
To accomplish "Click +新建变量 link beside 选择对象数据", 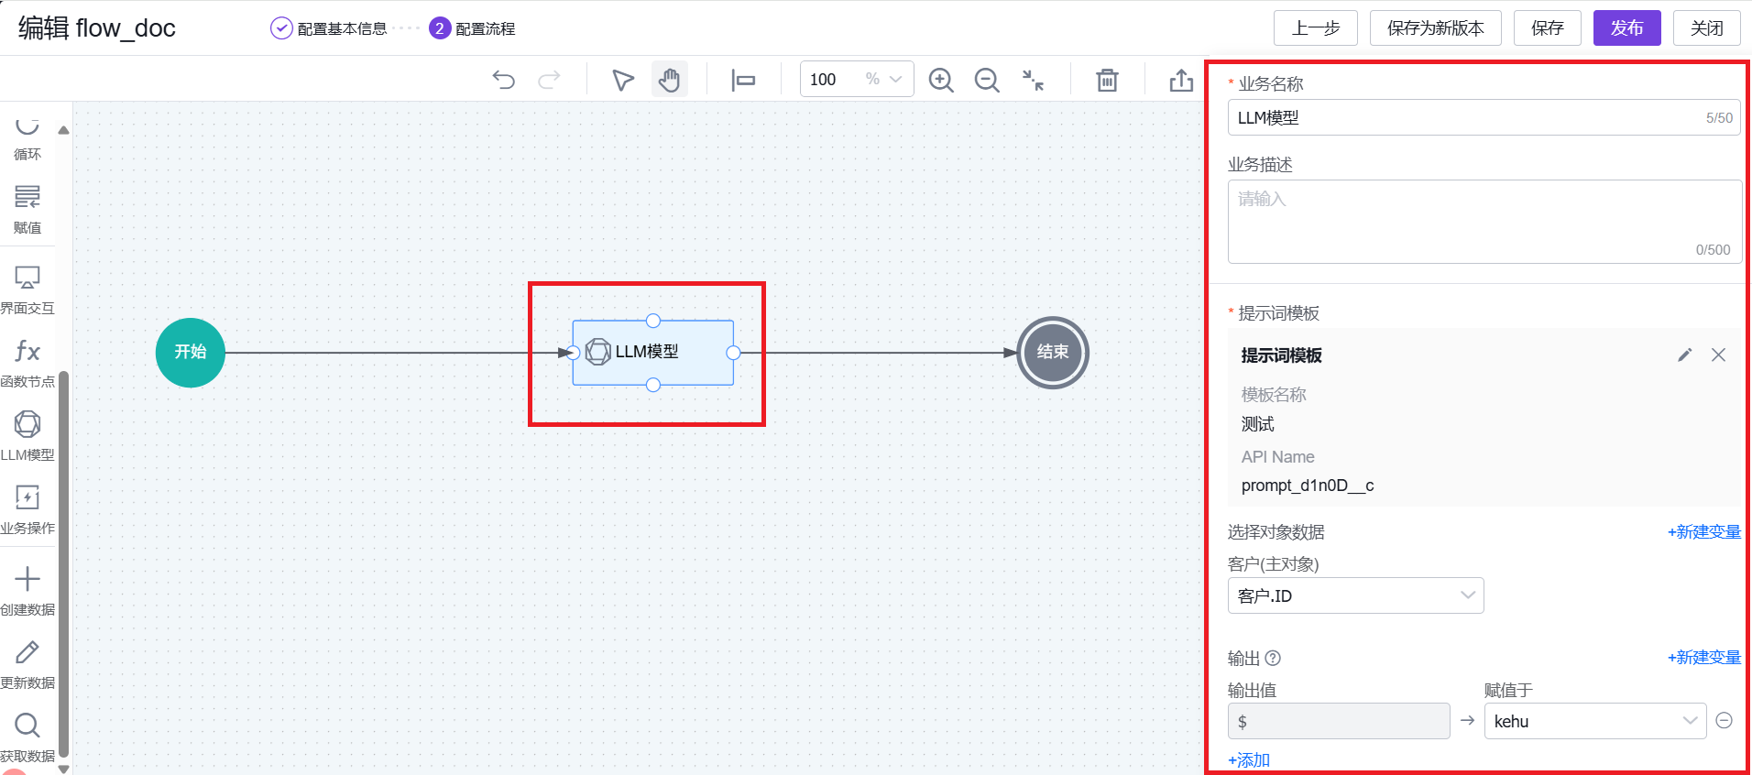I will click(1703, 532).
